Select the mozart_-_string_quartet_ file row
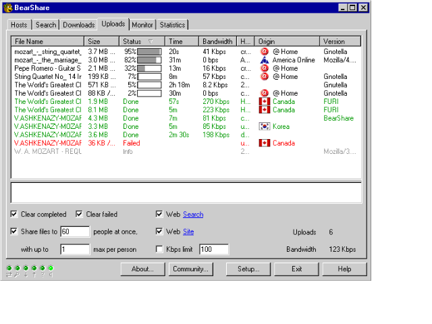This screenshot has width=432, height=324. (186, 51)
